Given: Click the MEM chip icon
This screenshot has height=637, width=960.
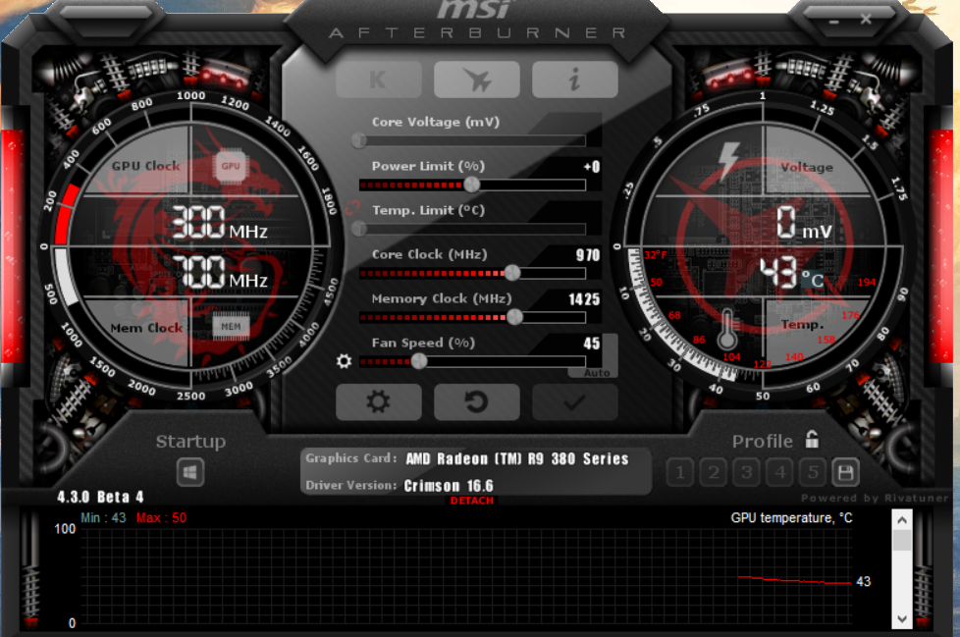Looking at the screenshot, I should coord(231,326).
